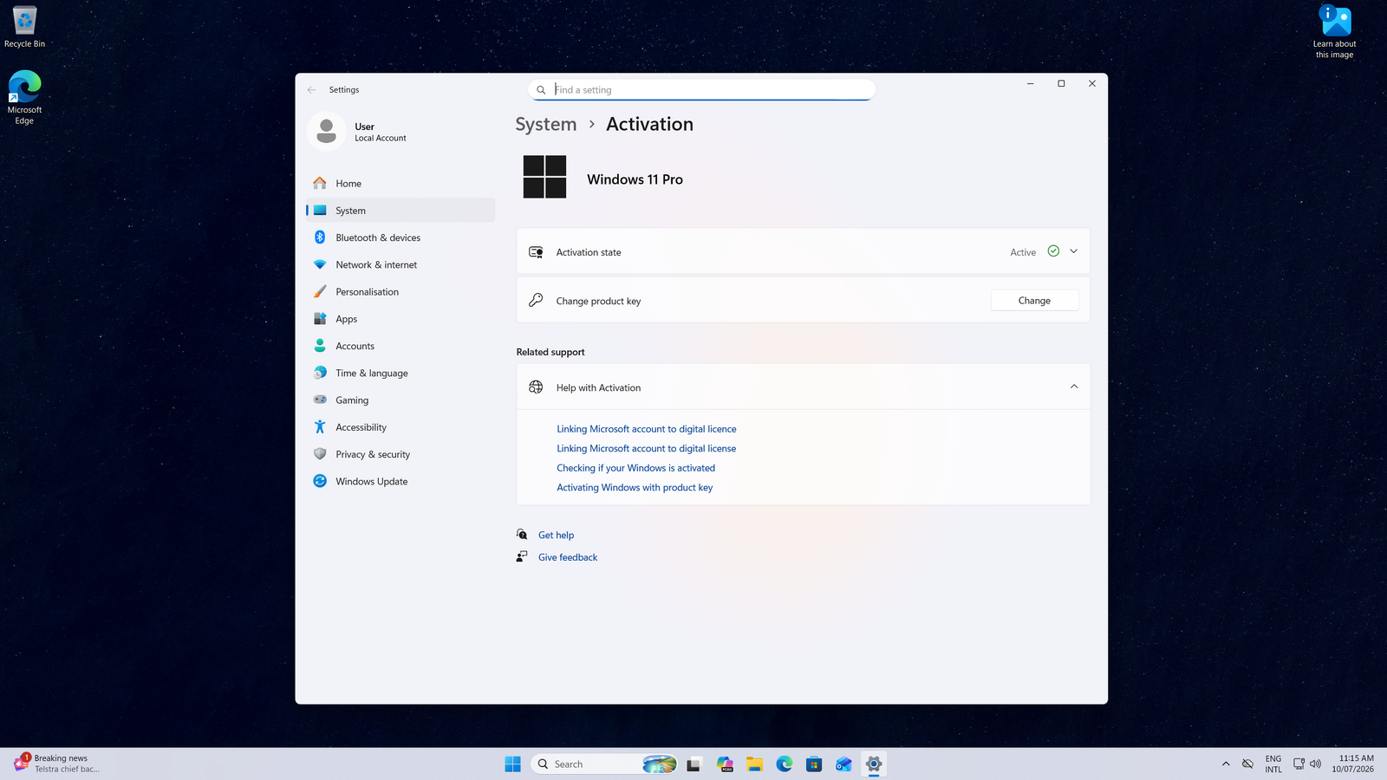Image resolution: width=1387 pixels, height=780 pixels.
Task: Click the volume speaker icon in tray
Action: (x=1315, y=764)
